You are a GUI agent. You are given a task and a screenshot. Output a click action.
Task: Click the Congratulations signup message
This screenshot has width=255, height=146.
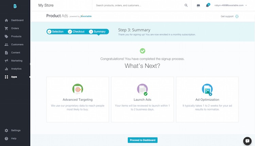pyautogui.click(x=142, y=59)
